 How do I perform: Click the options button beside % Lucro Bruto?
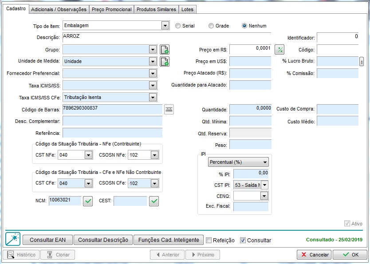362,62
